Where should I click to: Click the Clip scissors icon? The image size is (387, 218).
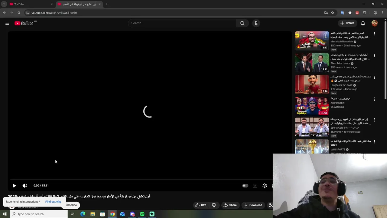271,205
